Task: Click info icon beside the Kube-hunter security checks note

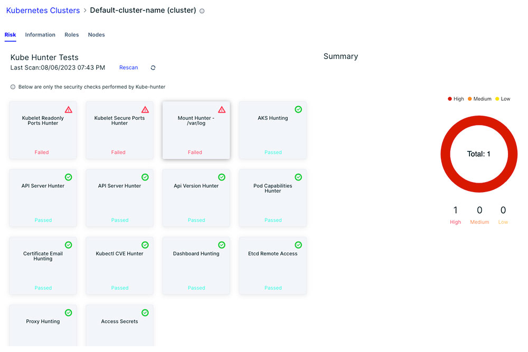Action: [x=13, y=87]
